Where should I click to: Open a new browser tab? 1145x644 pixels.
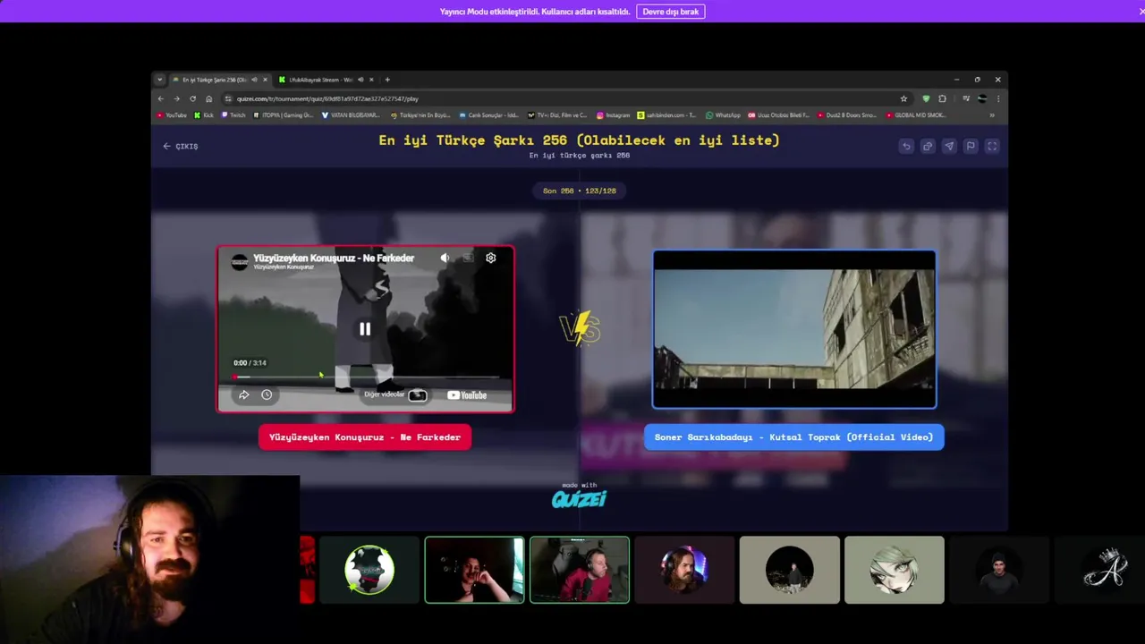387,80
